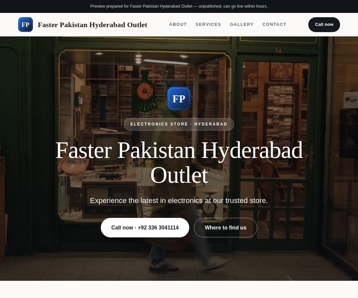Click the Faster Pakistan Hyderabad Outlet header title

point(92,25)
